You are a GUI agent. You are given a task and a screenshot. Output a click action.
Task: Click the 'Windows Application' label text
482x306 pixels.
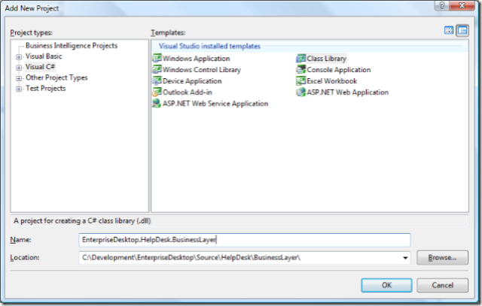click(x=196, y=59)
